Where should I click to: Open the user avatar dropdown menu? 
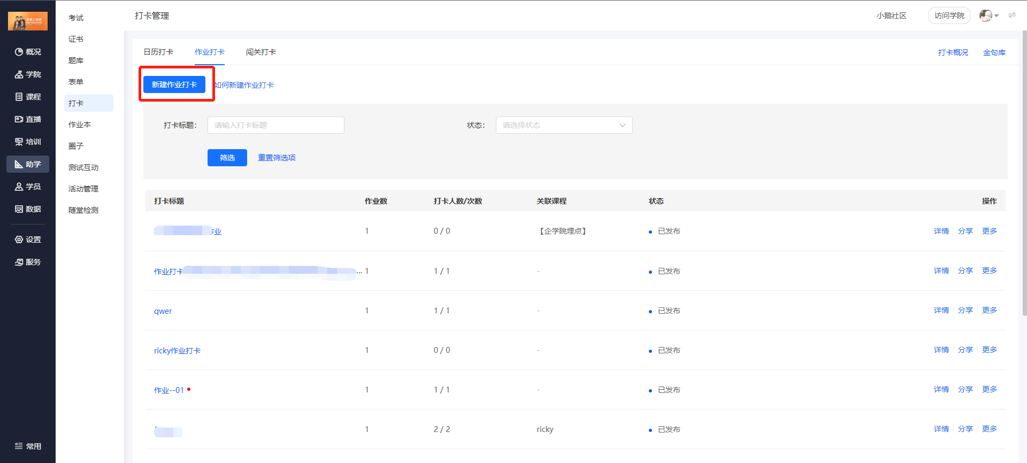click(989, 16)
